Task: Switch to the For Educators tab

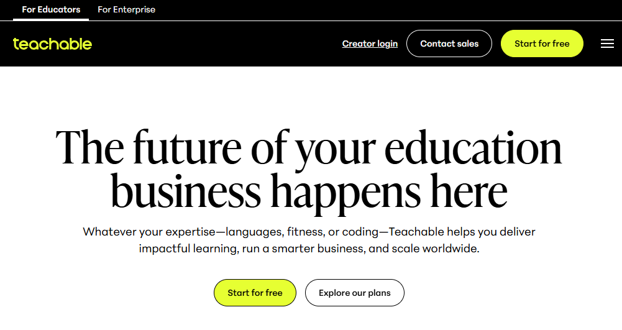Action: pos(51,9)
